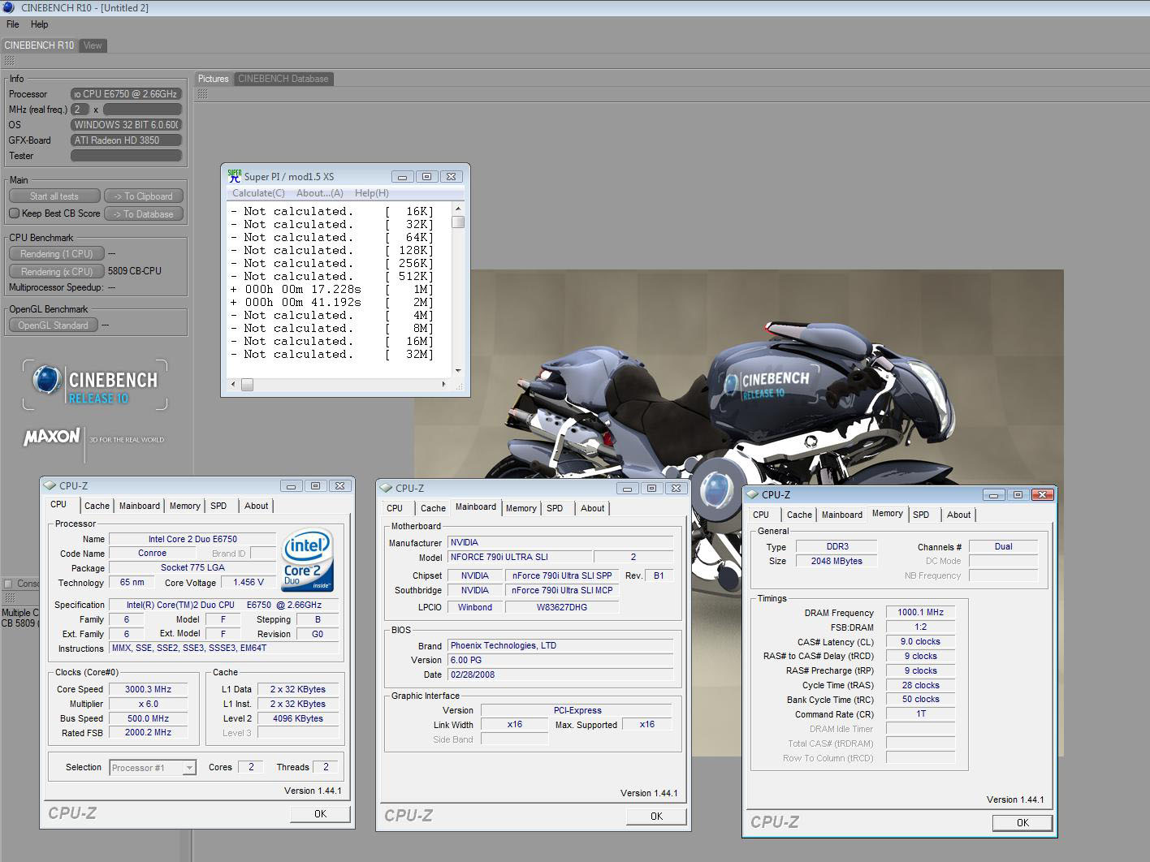The height and width of the screenshot is (862, 1150).
Task: Click the title icon of CPU-Z Memory window
Action: [752, 494]
